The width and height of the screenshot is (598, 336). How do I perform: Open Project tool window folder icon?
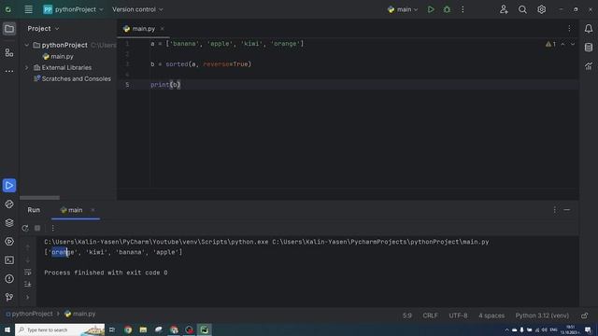pyautogui.click(x=9, y=29)
